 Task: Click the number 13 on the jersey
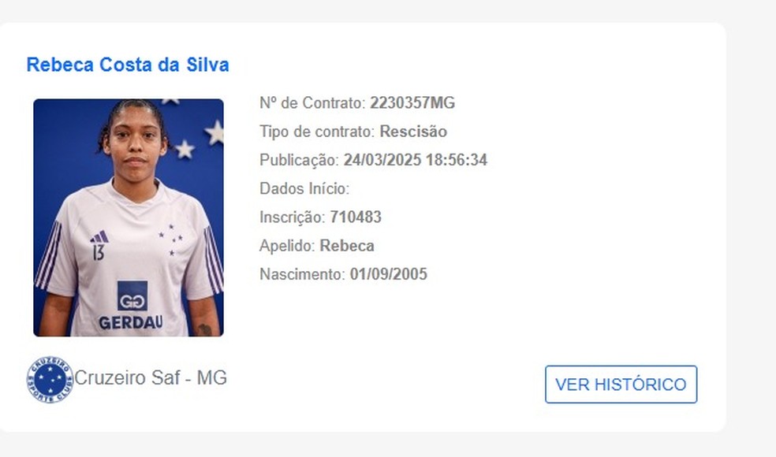[x=99, y=252]
